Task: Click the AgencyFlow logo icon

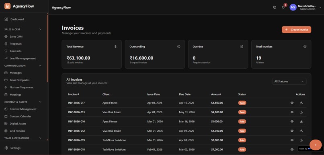Action: click(8, 6)
